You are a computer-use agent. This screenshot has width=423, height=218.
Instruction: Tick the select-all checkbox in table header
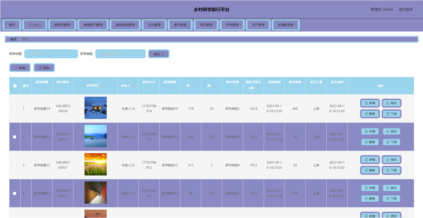pyautogui.click(x=15, y=86)
